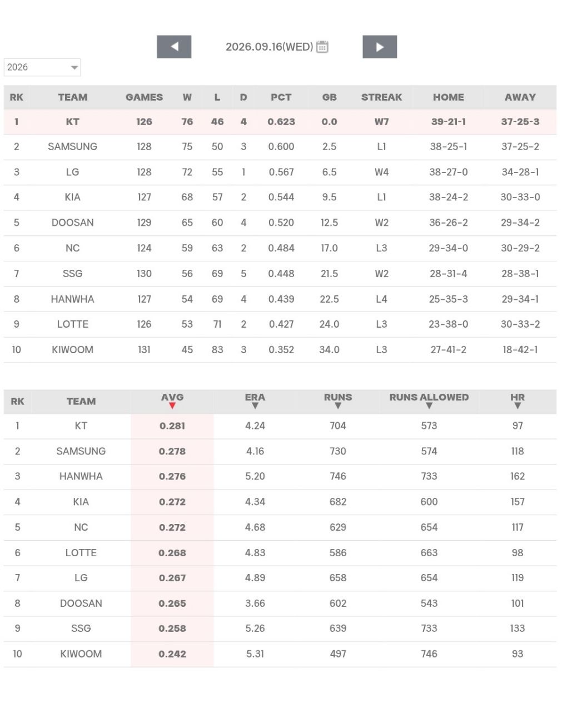Image resolution: width=562 pixels, height=712 pixels.
Task: Sort by AVG using the red arrow
Action: click(x=172, y=406)
